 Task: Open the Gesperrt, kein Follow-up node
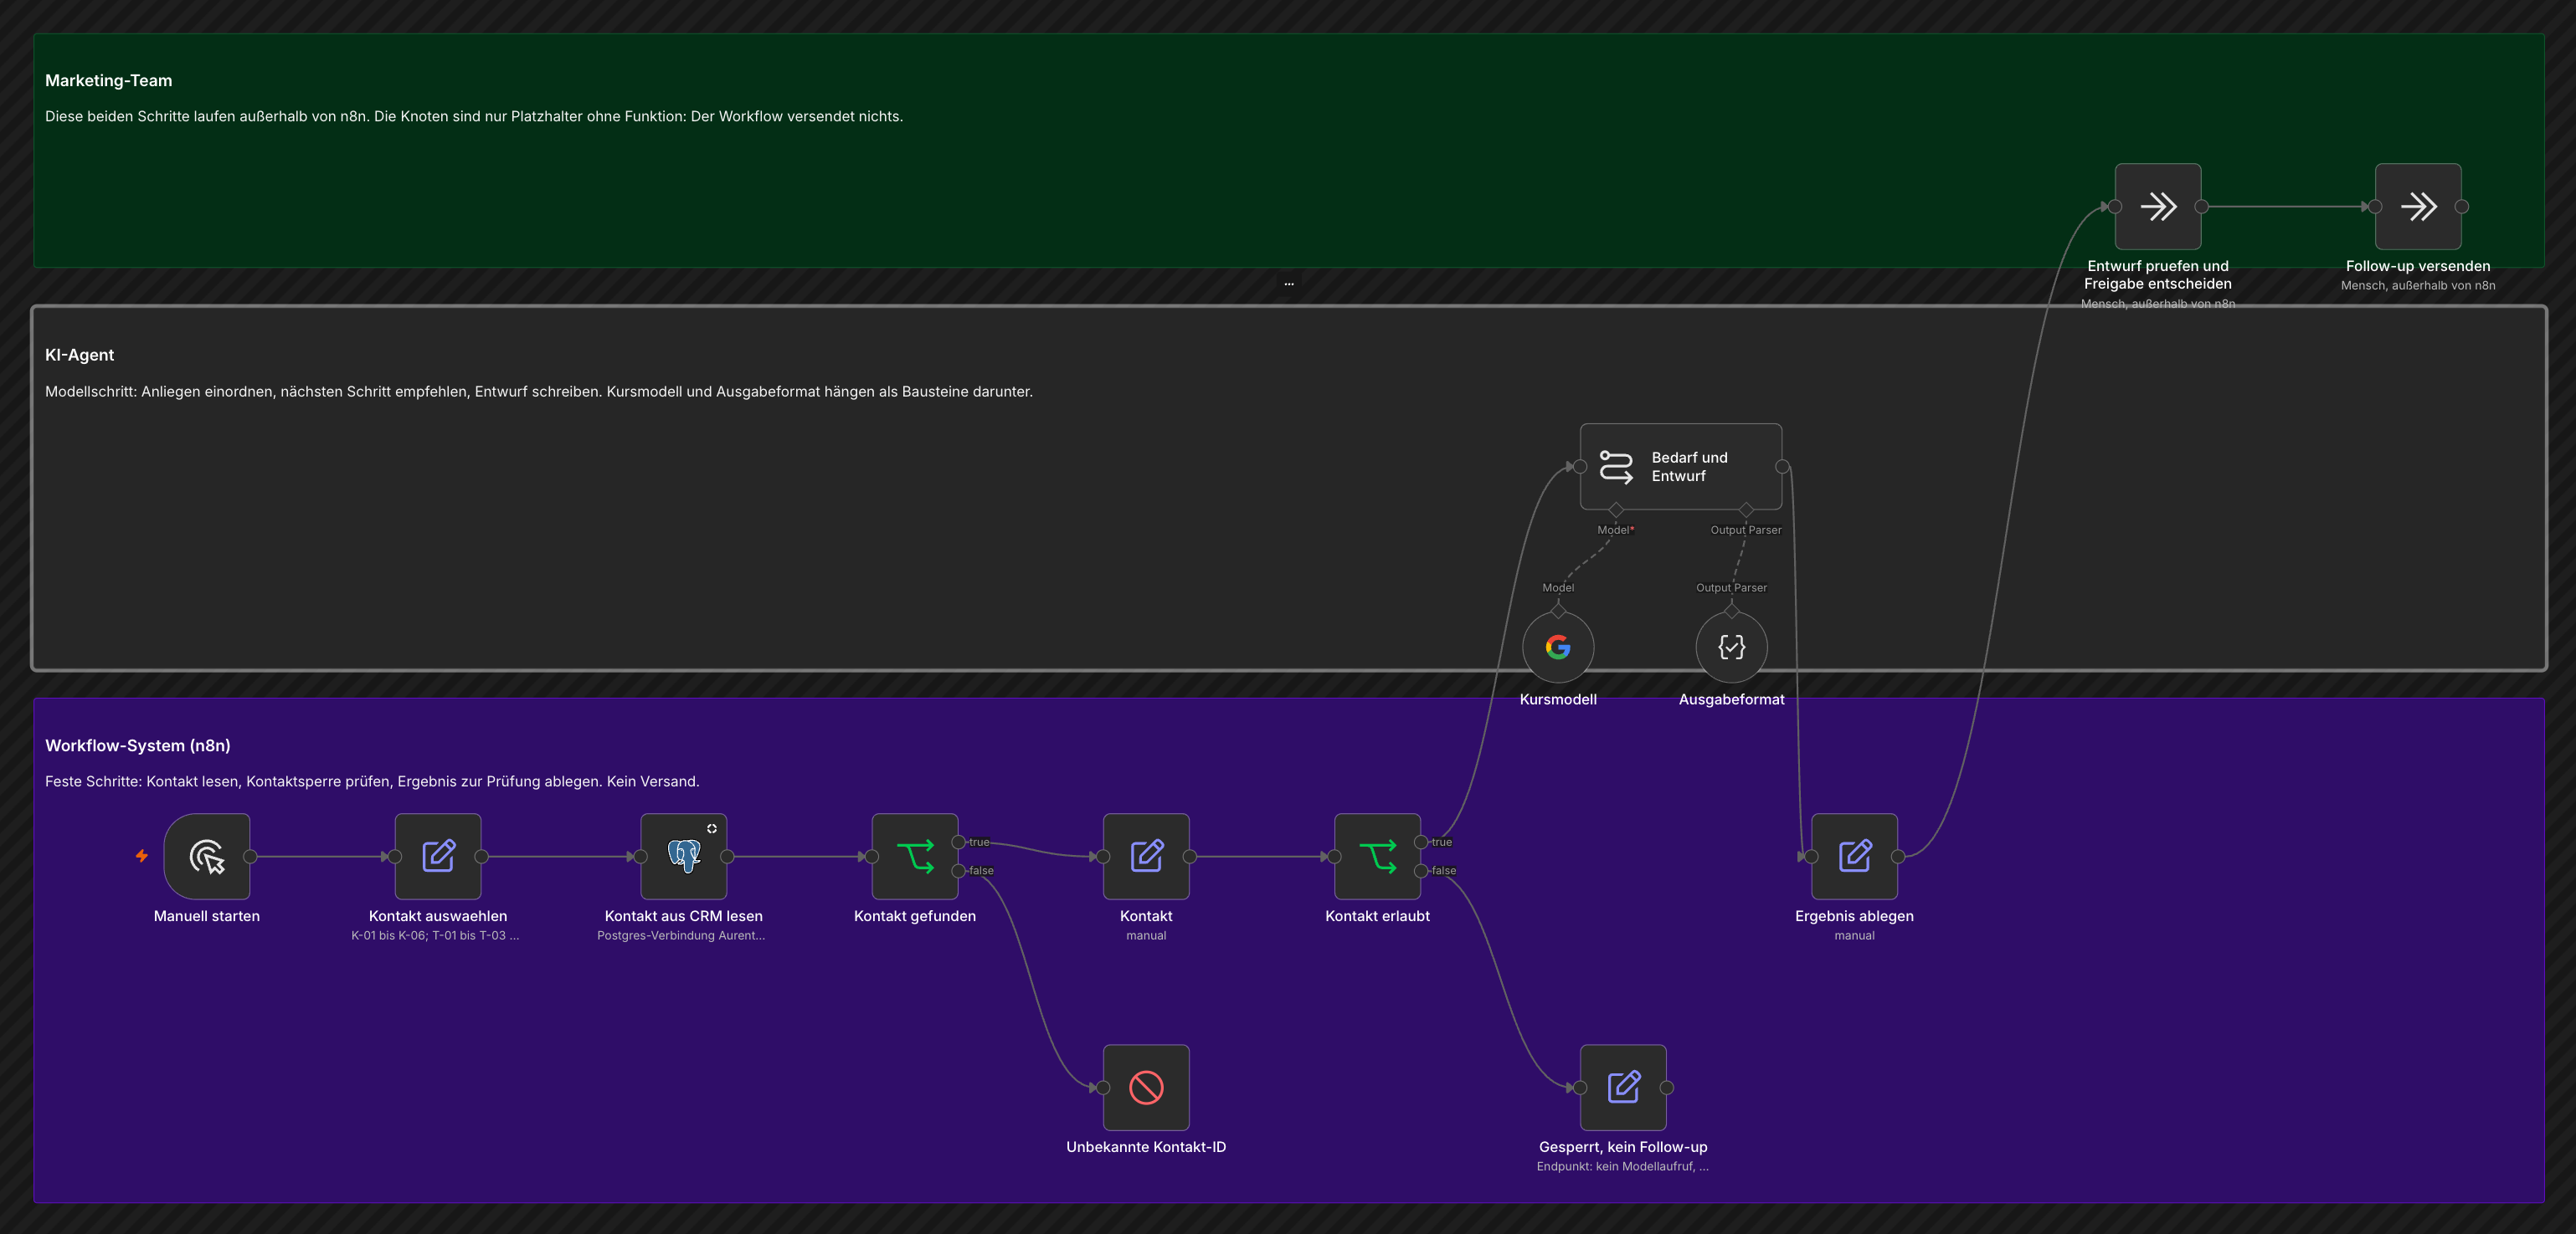[1623, 1087]
